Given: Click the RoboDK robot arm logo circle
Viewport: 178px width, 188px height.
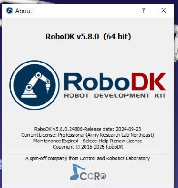Looking at the screenshot, I should point(34,85).
